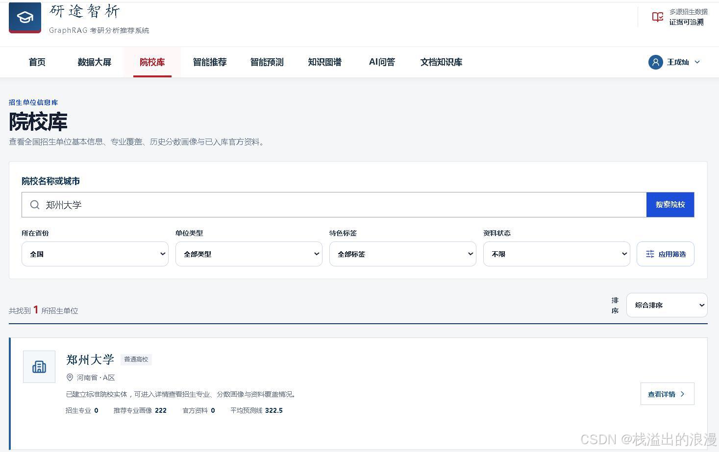Switch to the AI问答 tab

coord(382,62)
